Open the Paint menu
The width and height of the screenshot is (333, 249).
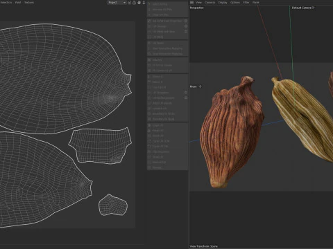(18, 3)
